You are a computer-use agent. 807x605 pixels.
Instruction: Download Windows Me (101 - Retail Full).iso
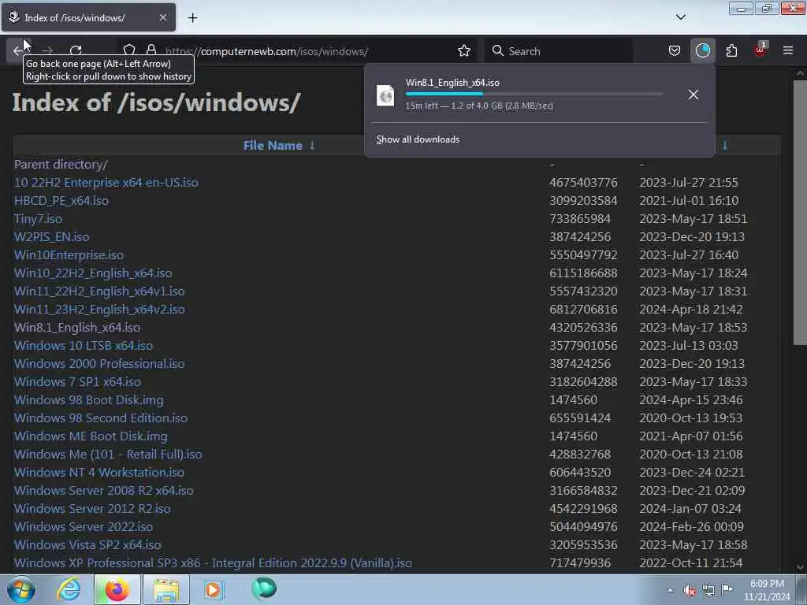(x=108, y=455)
